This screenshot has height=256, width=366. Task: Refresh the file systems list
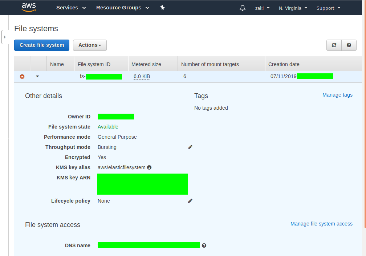tap(334, 45)
